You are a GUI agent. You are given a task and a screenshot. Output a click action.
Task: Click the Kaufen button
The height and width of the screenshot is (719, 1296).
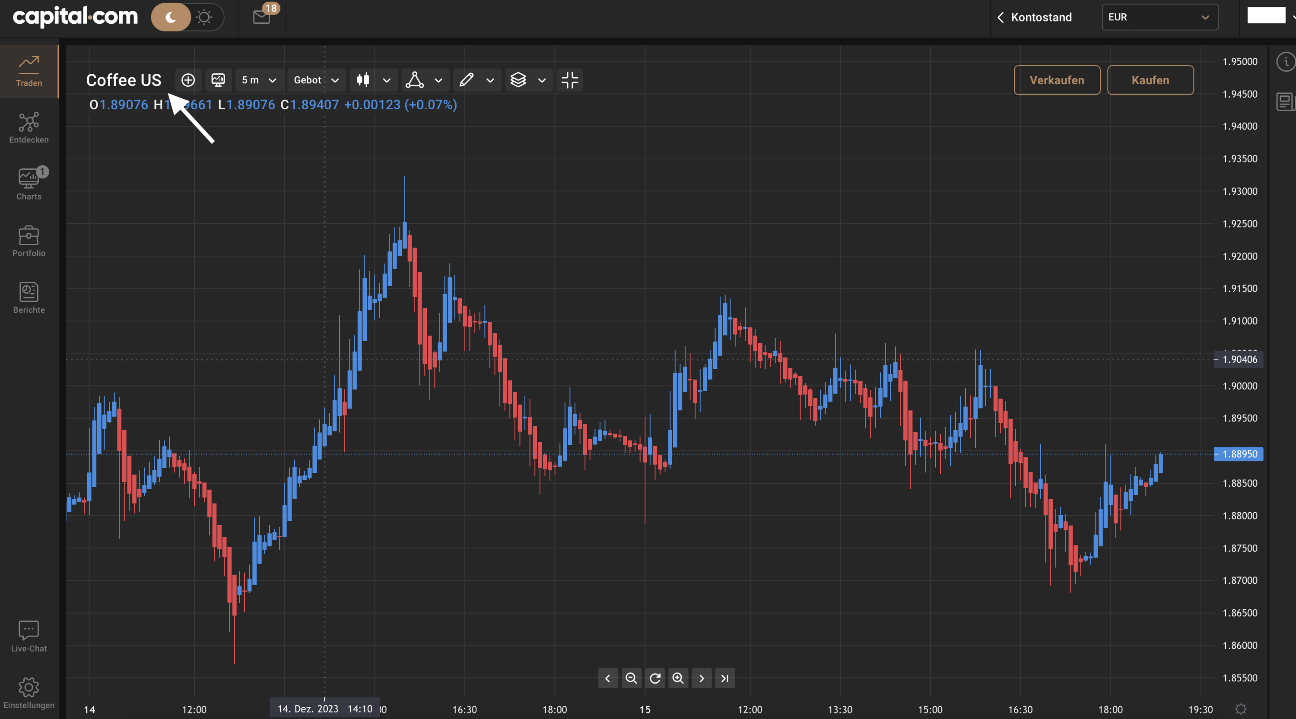1150,80
